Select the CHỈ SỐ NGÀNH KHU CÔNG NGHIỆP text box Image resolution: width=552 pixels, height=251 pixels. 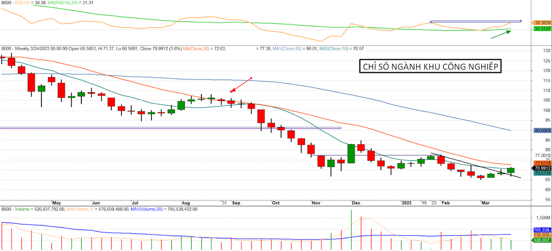point(430,67)
